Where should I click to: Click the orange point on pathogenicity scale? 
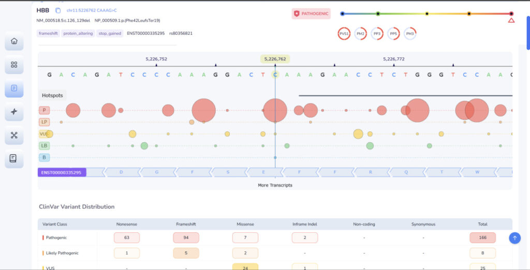(469, 13)
